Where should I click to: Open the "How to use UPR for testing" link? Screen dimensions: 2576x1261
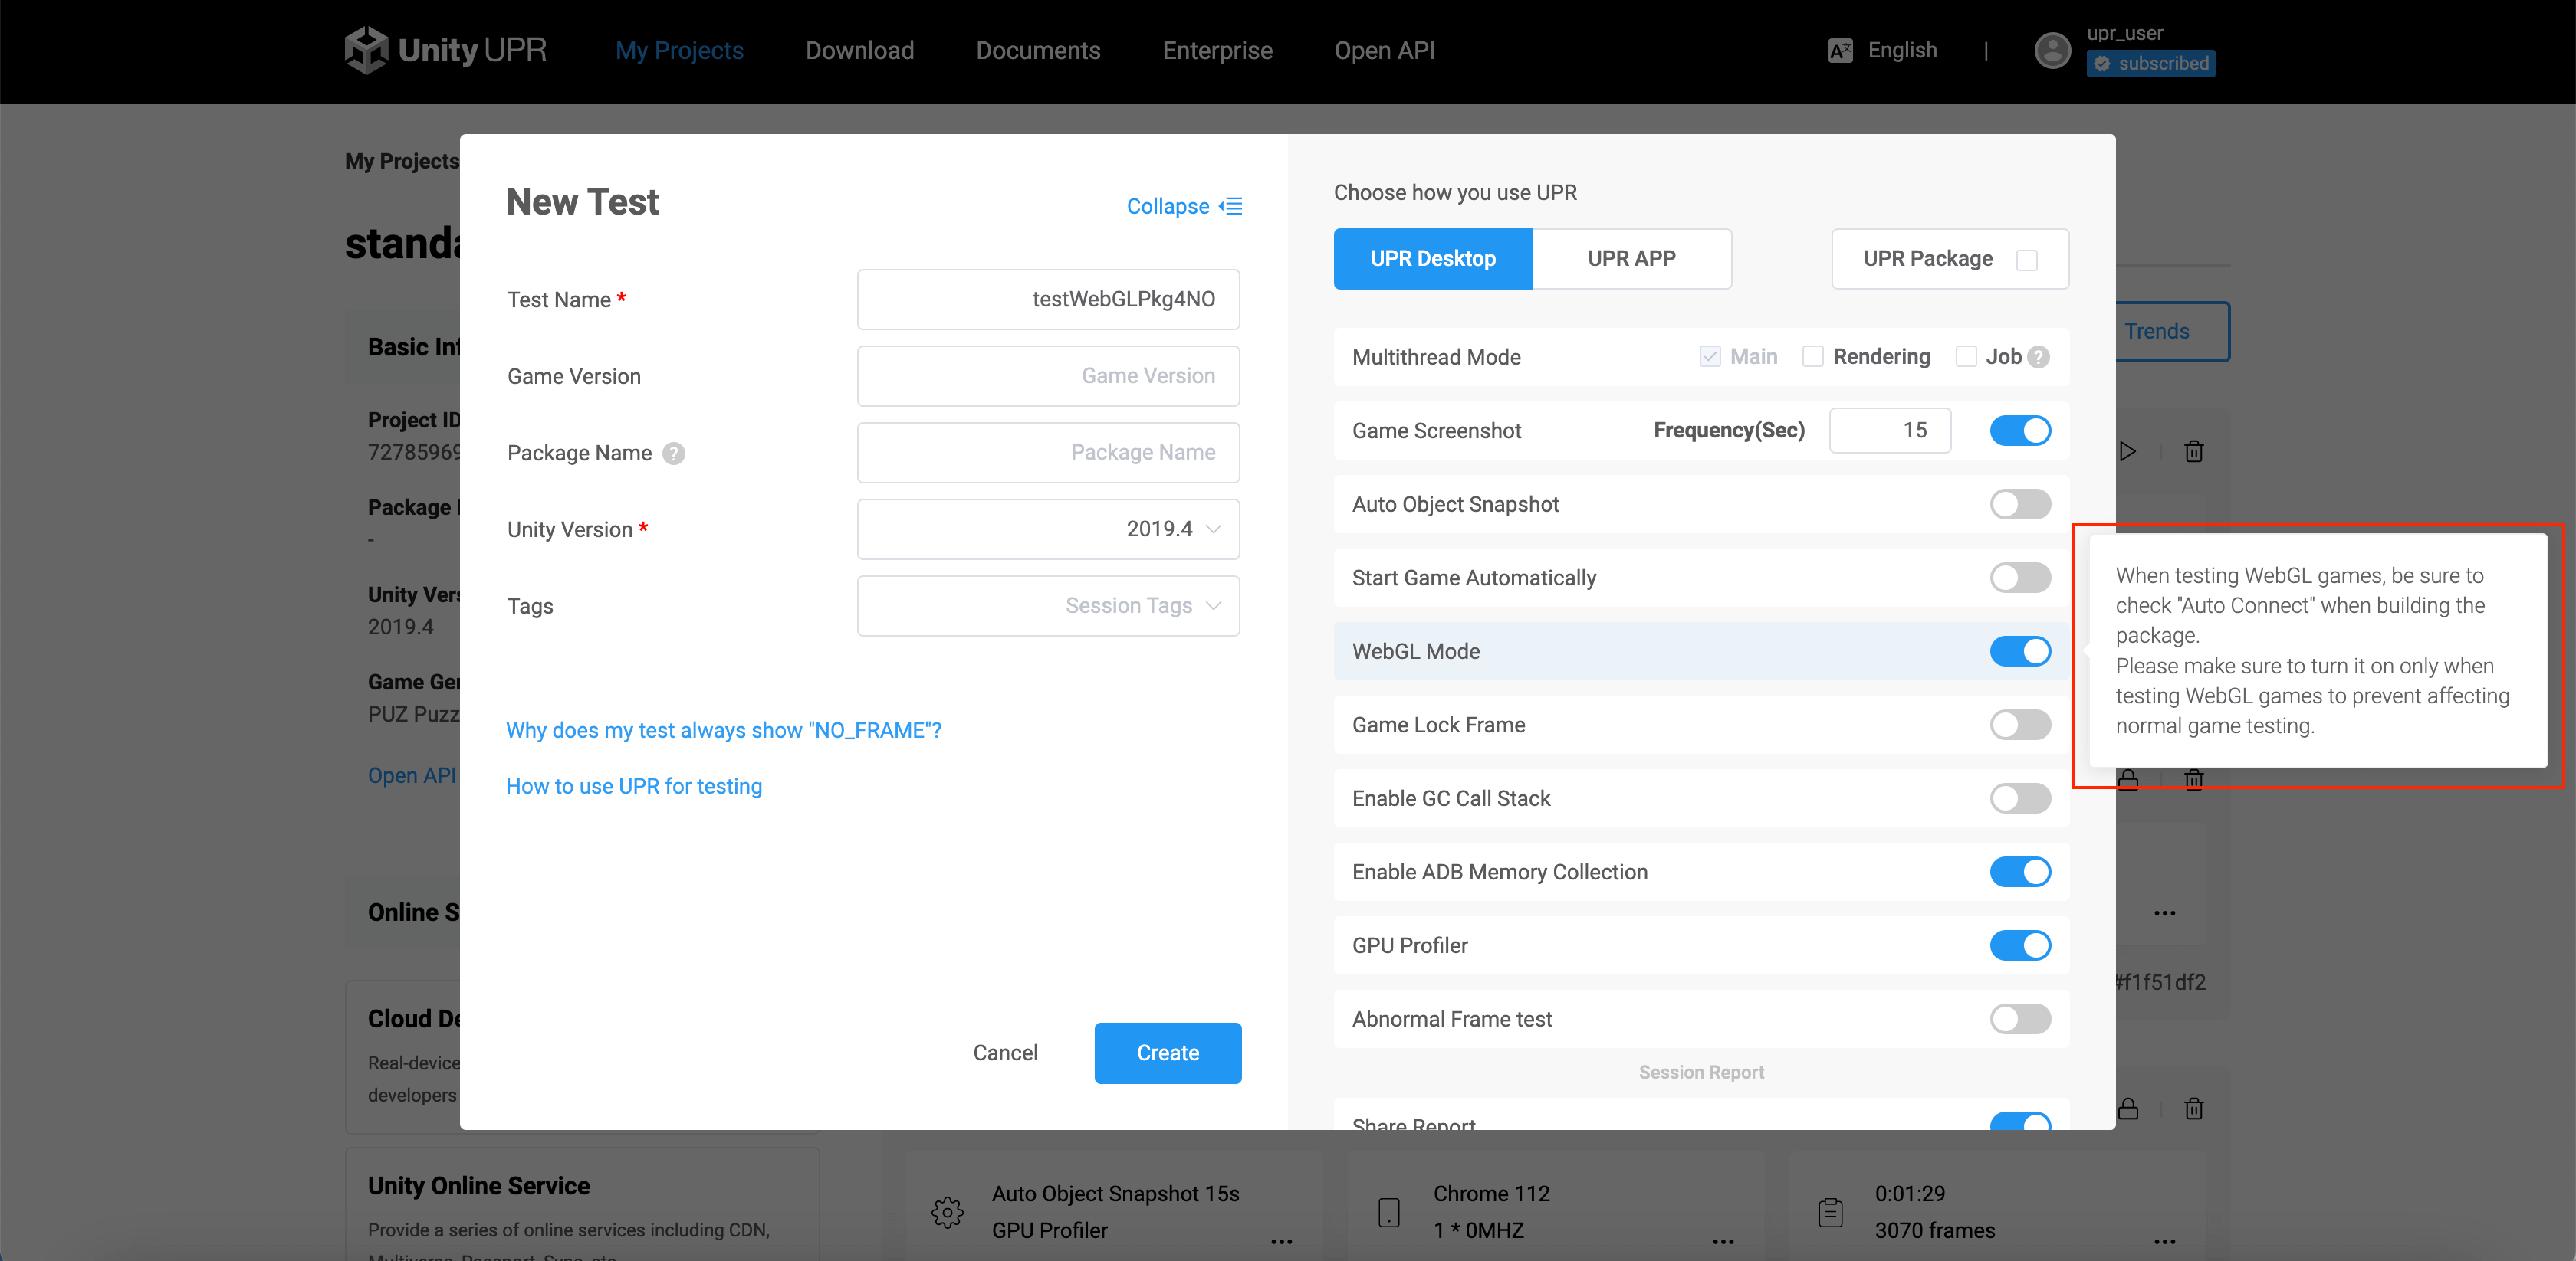point(634,786)
